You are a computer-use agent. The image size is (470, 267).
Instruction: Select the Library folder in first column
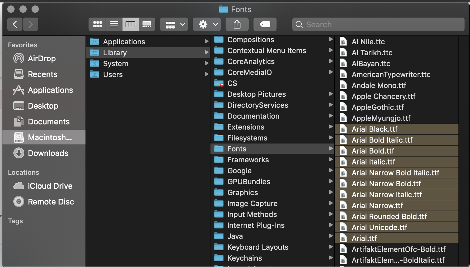point(148,52)
